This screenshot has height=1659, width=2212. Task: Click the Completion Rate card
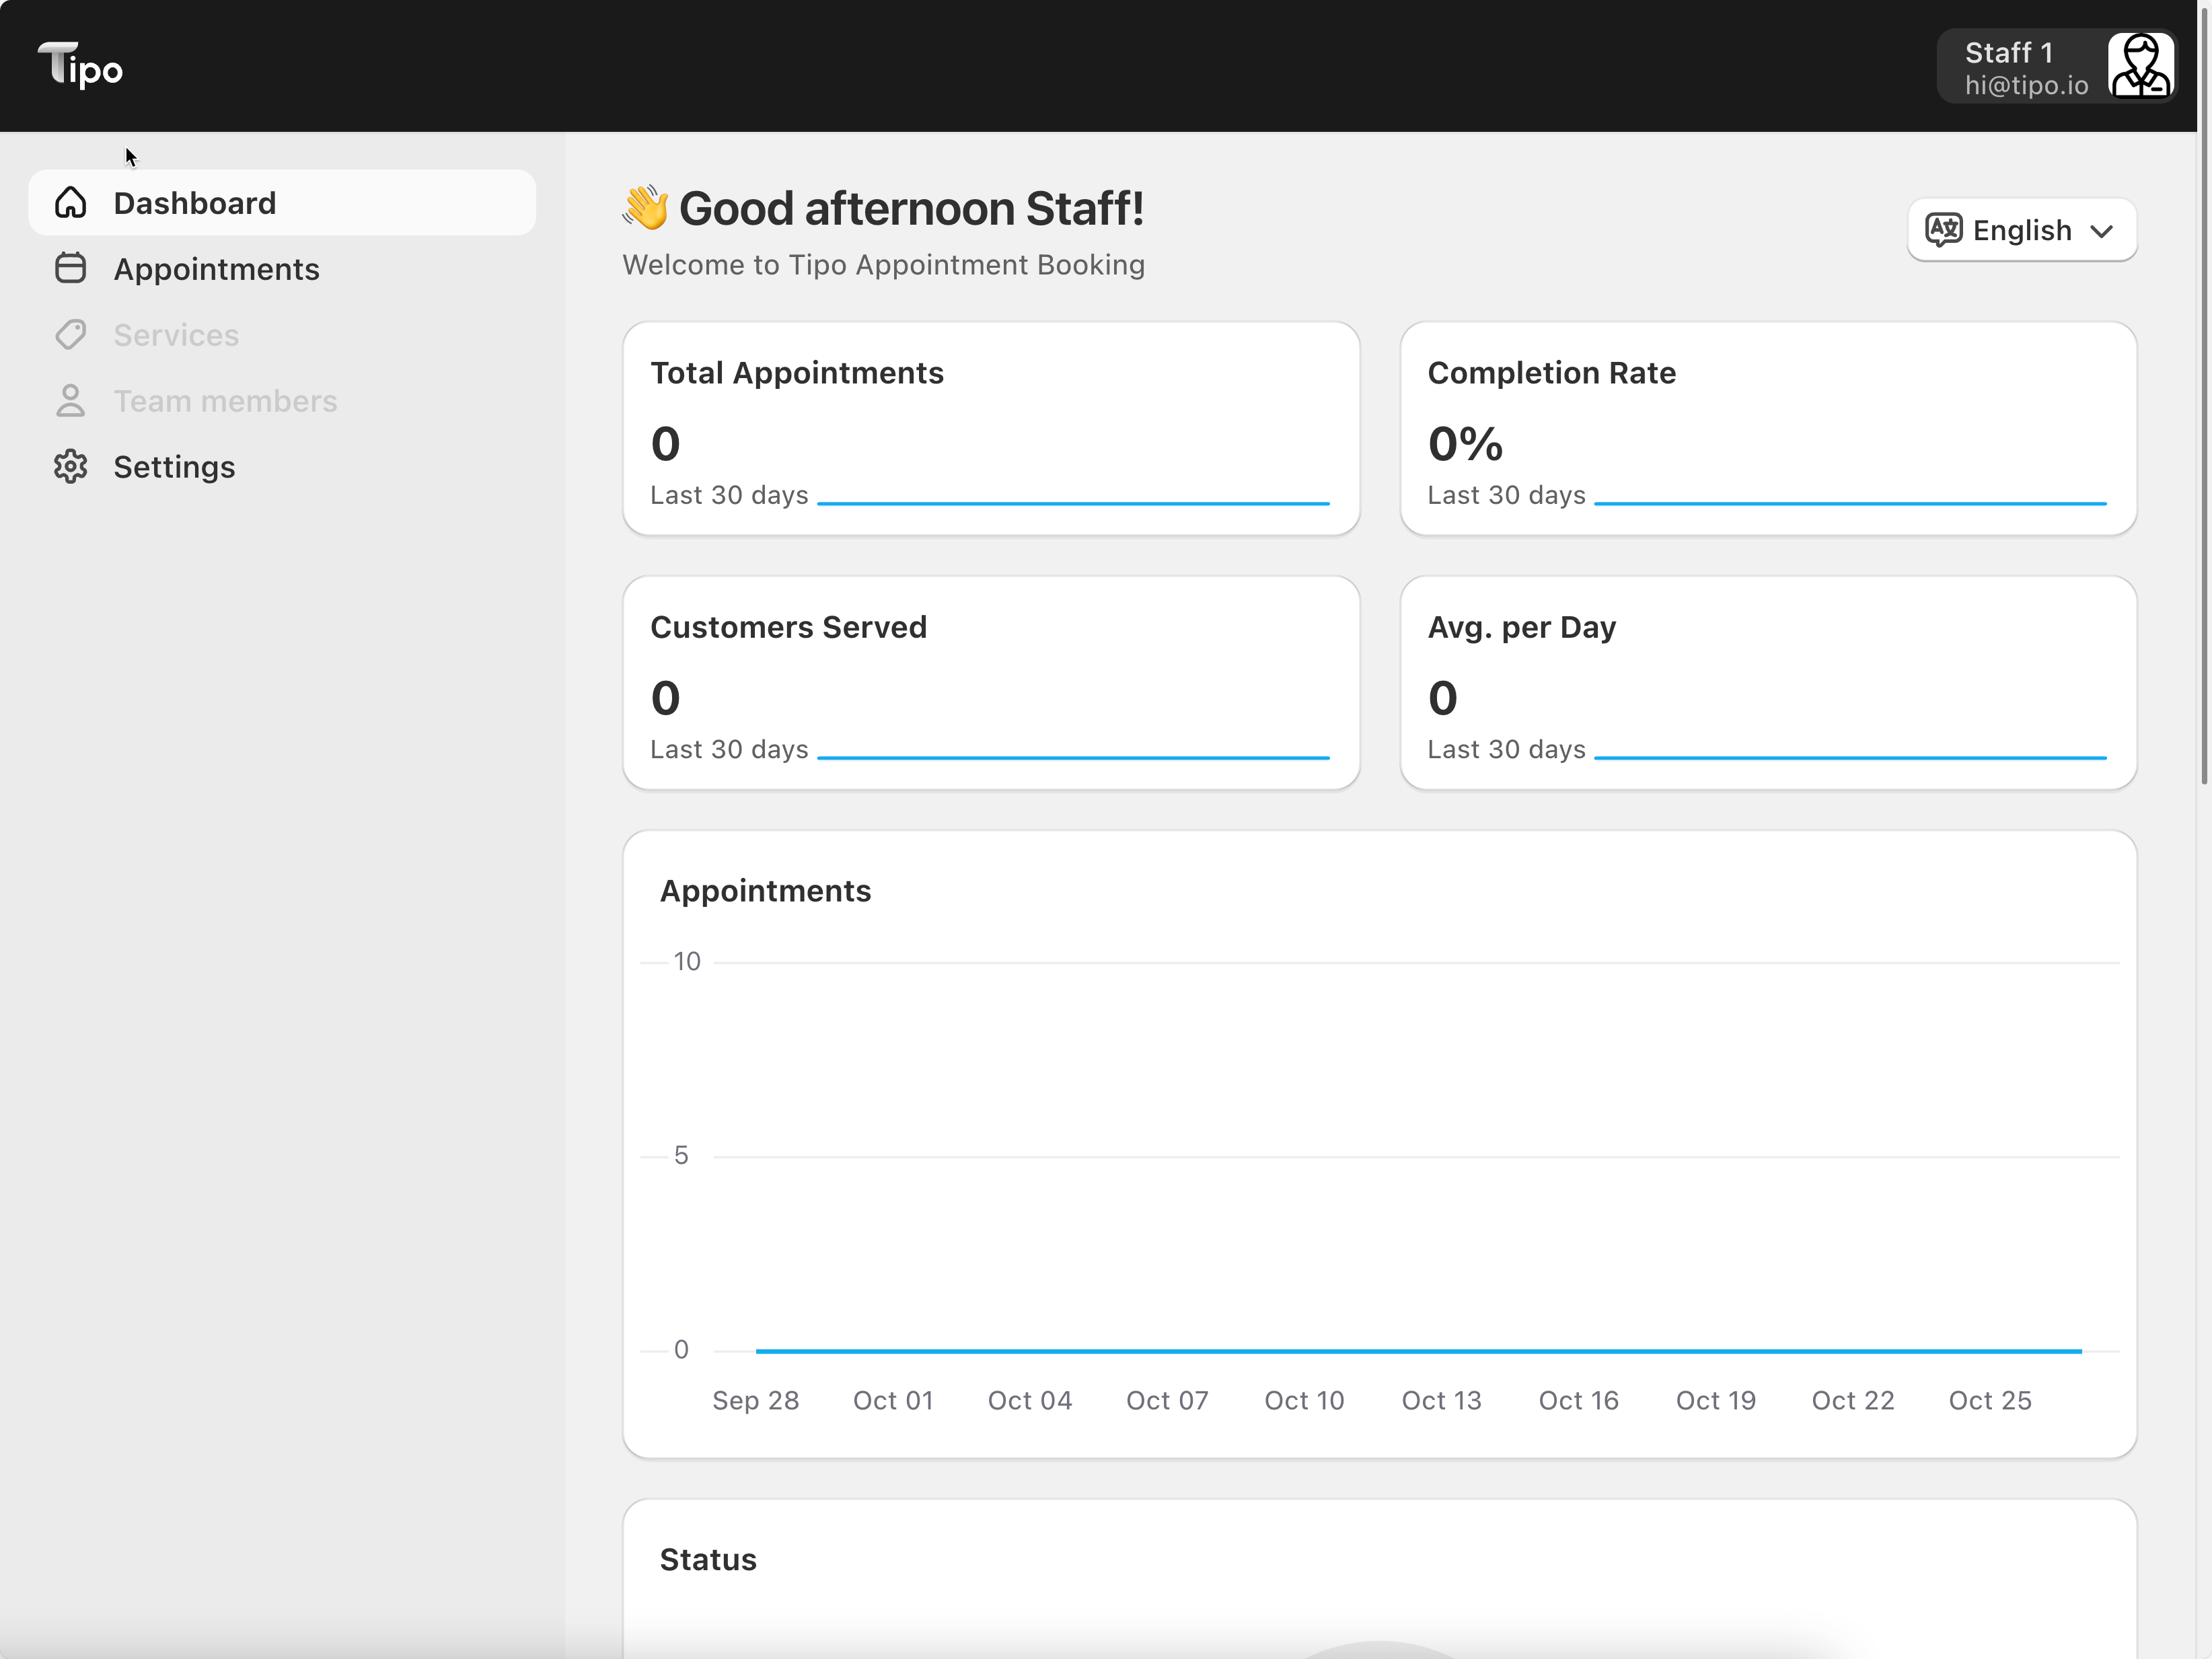coord(1767,428)
